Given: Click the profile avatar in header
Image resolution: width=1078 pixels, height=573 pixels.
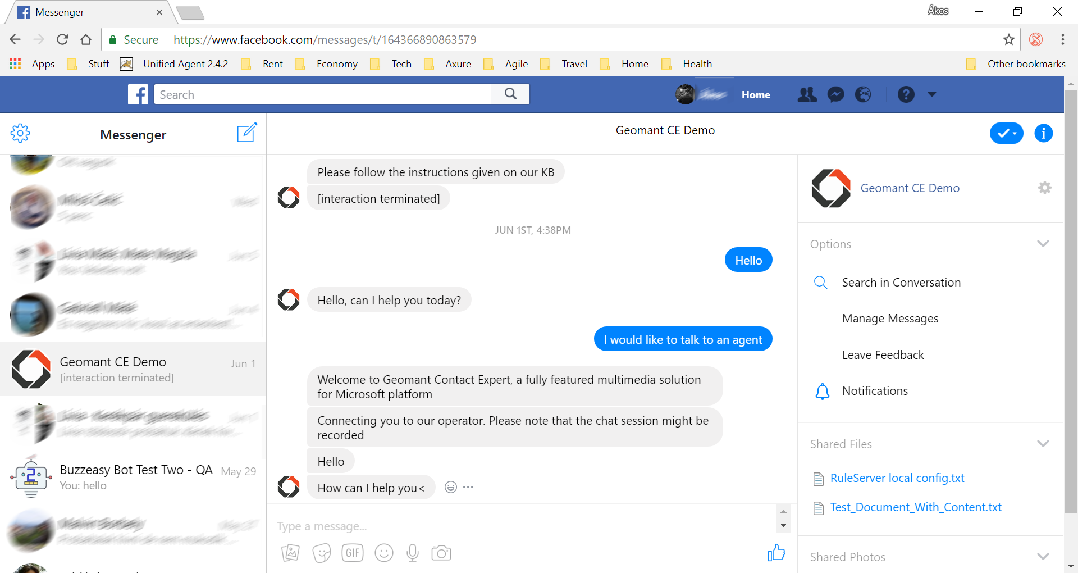Looking at the screenshot, I should 685,94.
